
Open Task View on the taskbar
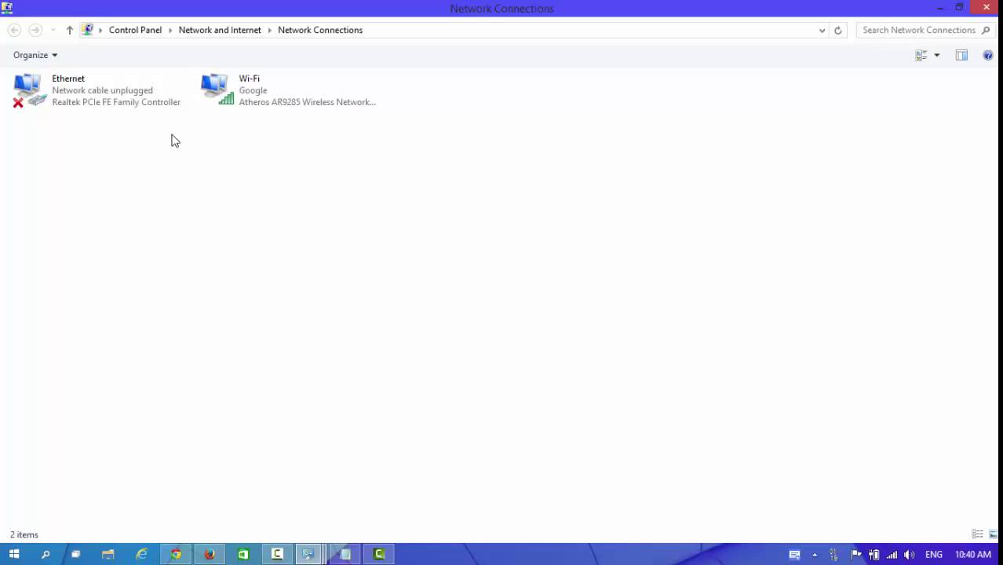pos(75,554)
